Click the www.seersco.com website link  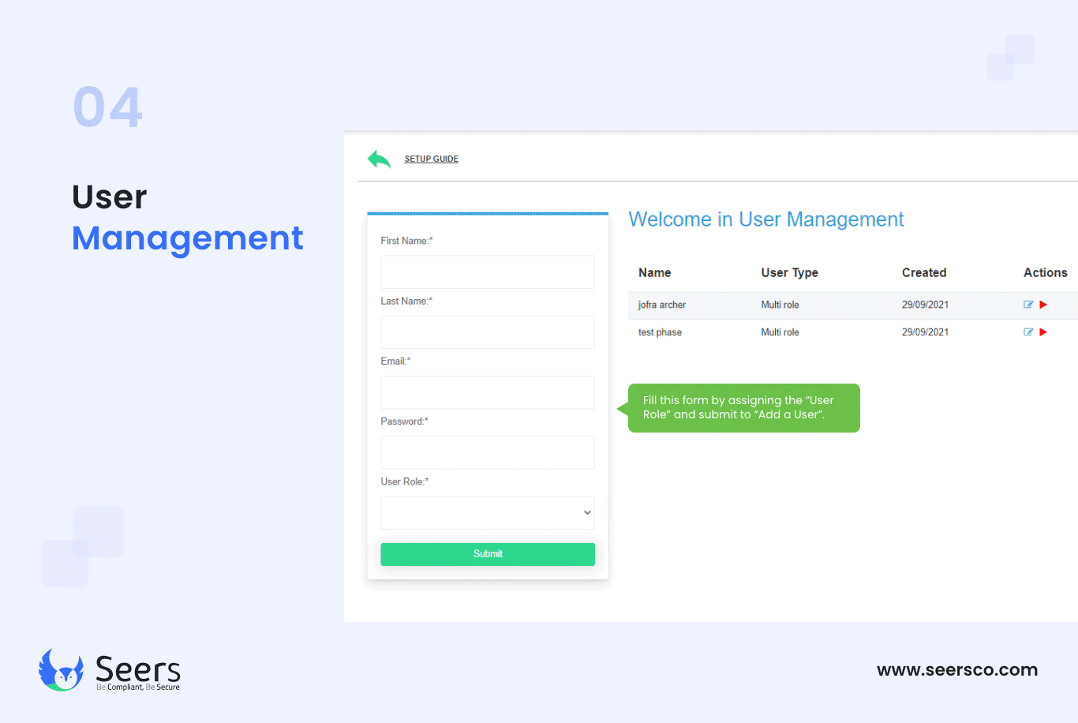pyautogui.click(x=956, y=670)
